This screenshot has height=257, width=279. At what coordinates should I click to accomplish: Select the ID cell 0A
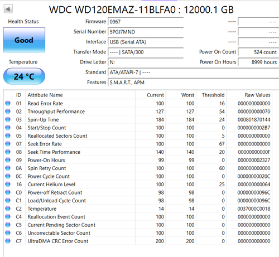click(x=18, y=168)
